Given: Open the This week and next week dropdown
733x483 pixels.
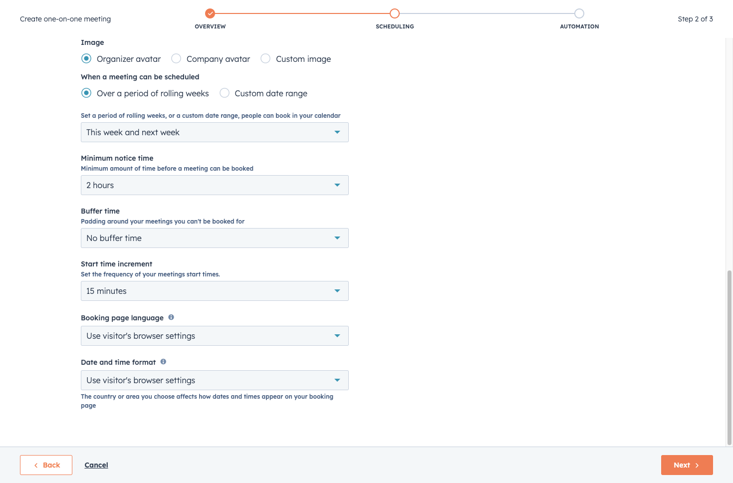Looking at the screenshot, I should pos(215,132).
